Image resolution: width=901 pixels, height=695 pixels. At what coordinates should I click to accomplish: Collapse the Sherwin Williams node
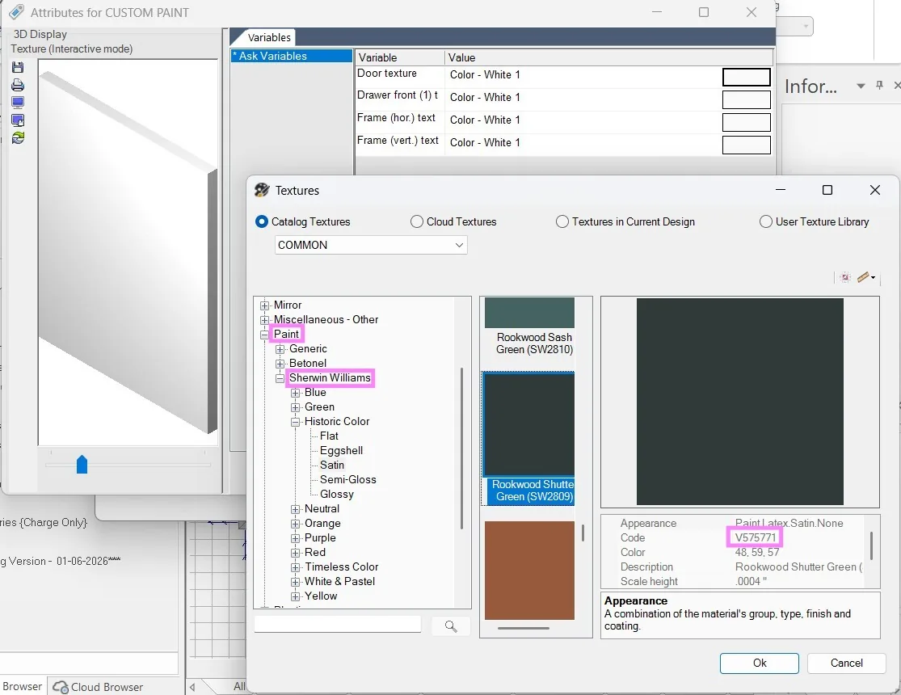[x=280, y=378]
